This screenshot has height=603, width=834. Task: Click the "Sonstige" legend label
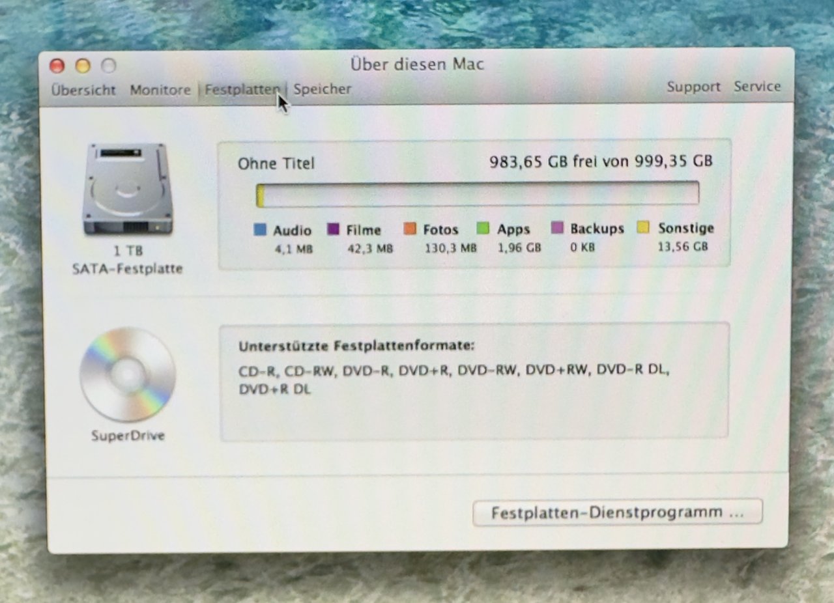click(x=686, y=228)
